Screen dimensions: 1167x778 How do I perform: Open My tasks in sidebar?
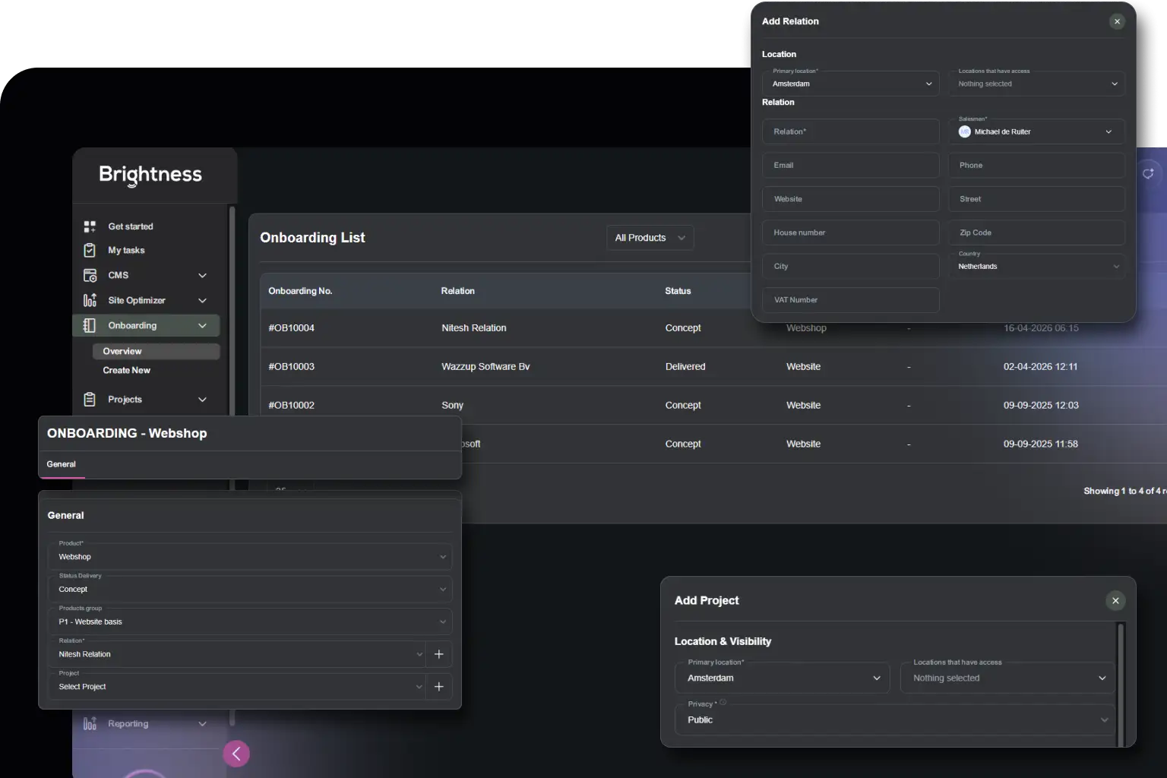pos(126,250)
